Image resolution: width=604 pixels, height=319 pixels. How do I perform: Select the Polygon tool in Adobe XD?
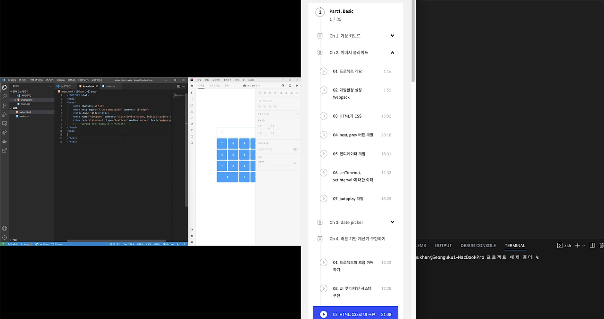(x=192, y=112)
